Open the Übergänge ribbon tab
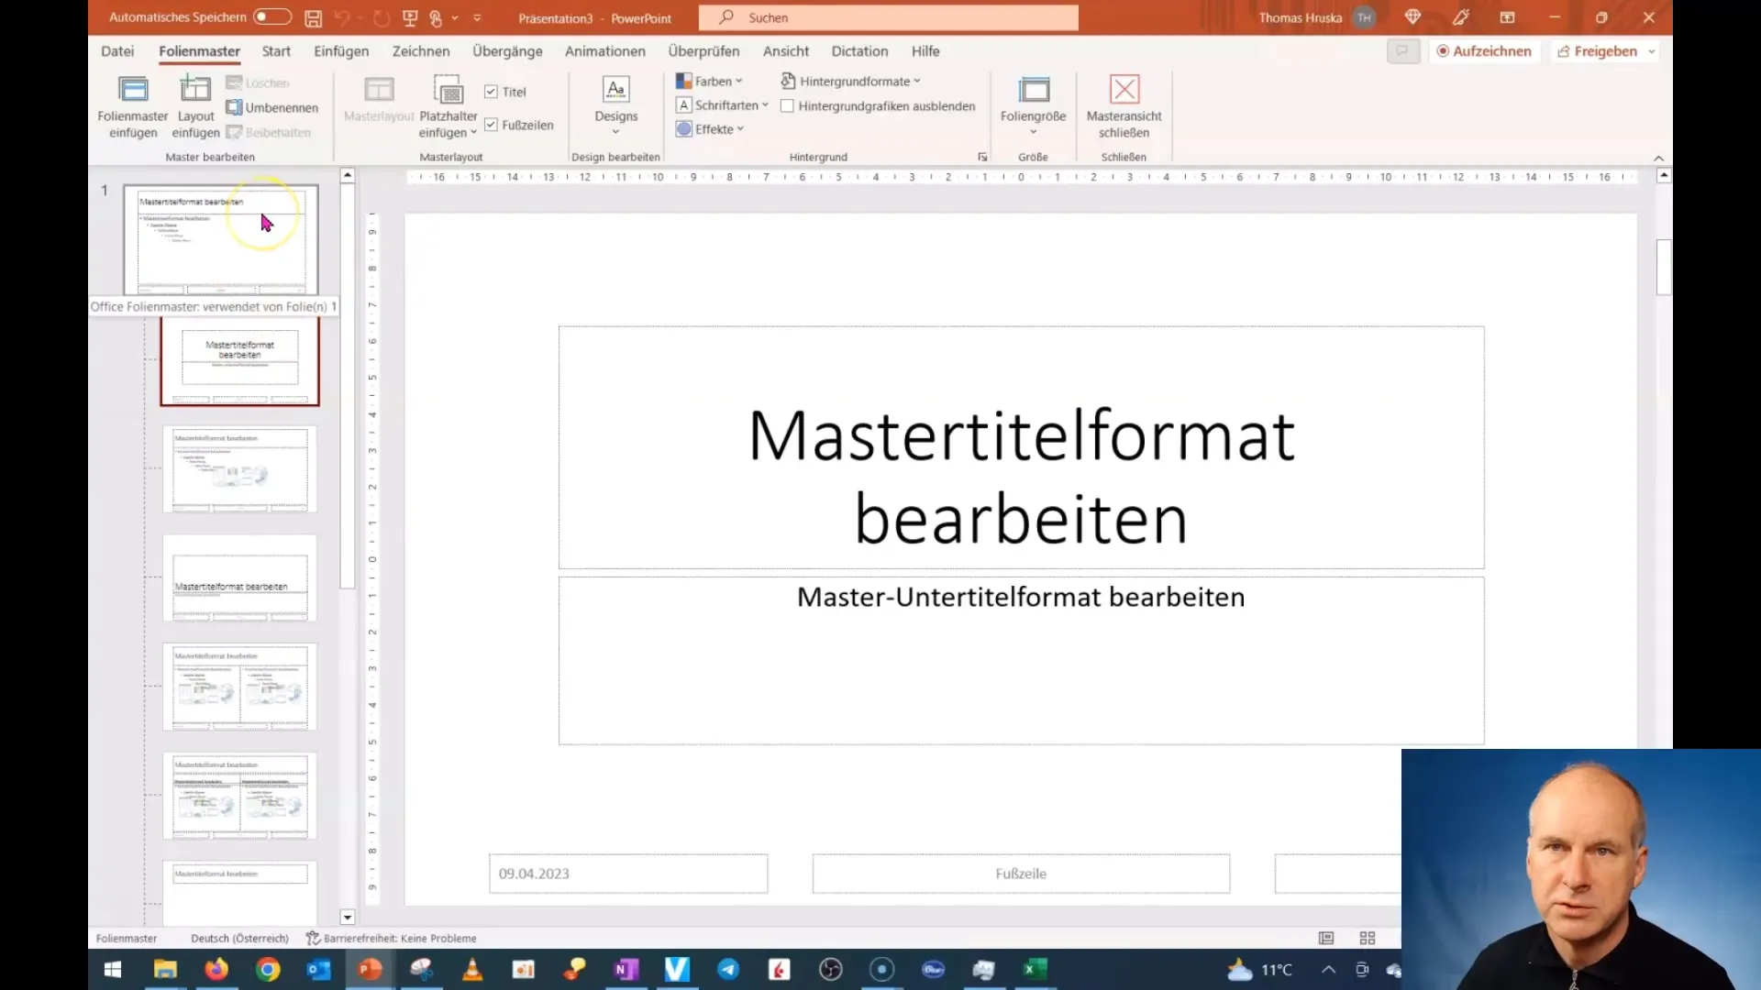Image resolution: width=1761 pixels, height=990 pixels. (507, 50)
